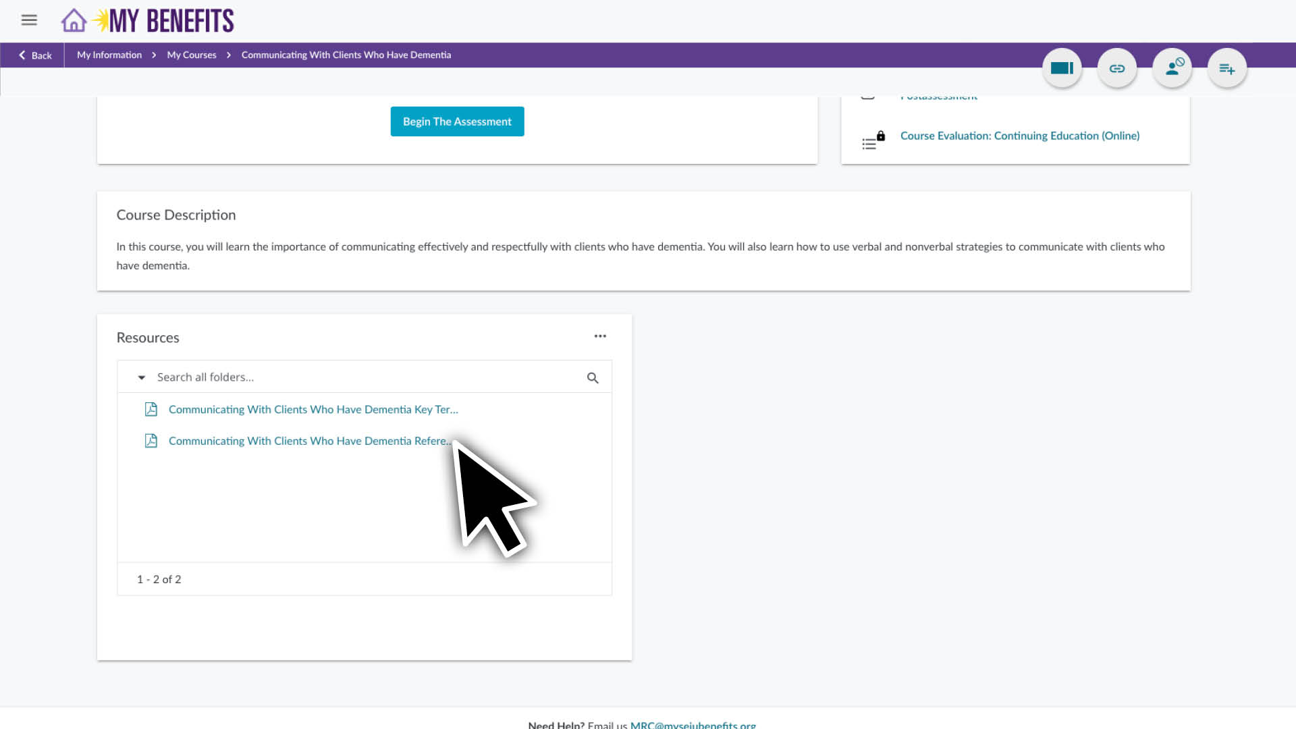1296x729 pixels.
Task: Expand the folder dropdown arrow in search
Action: click(x=142, y=377)
